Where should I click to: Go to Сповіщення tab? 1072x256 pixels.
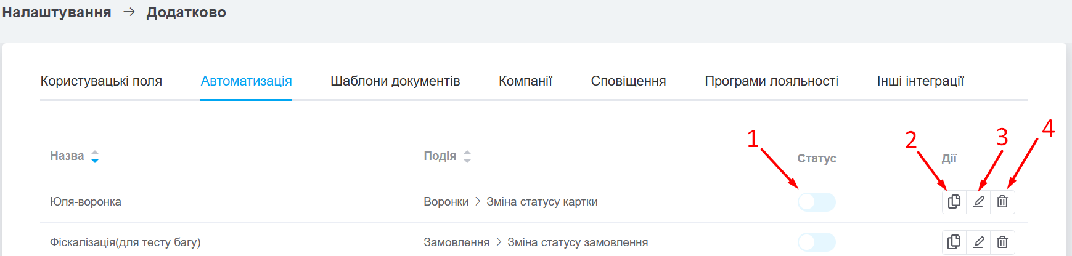coord(628,81)
